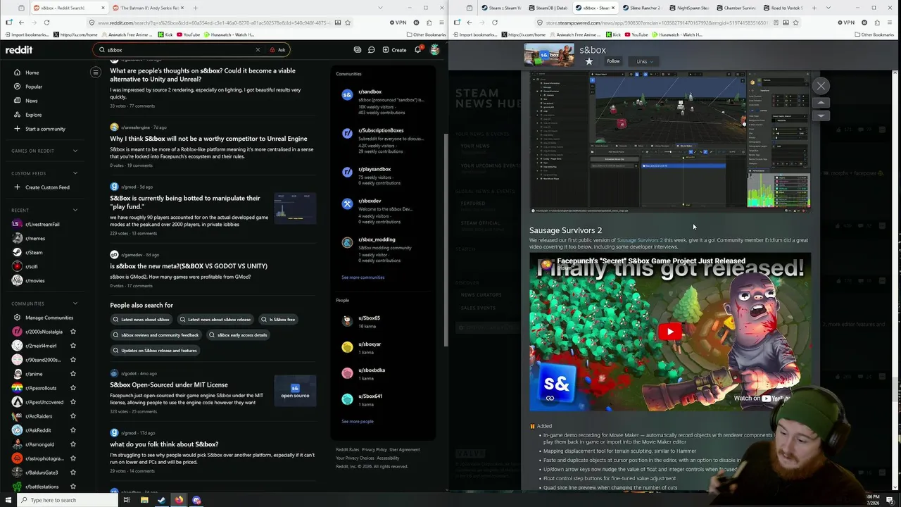Clear the Reddit search box with X
The width and height of the screenshot is (901, 507).
tap(258, 50)
